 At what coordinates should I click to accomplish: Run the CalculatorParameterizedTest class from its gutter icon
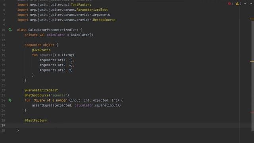pos(10,30)
